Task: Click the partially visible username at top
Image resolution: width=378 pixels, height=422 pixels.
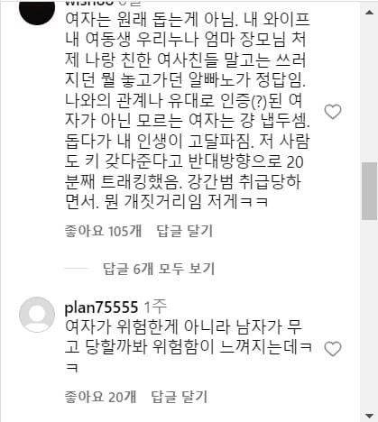Action: tap(90, 3)
